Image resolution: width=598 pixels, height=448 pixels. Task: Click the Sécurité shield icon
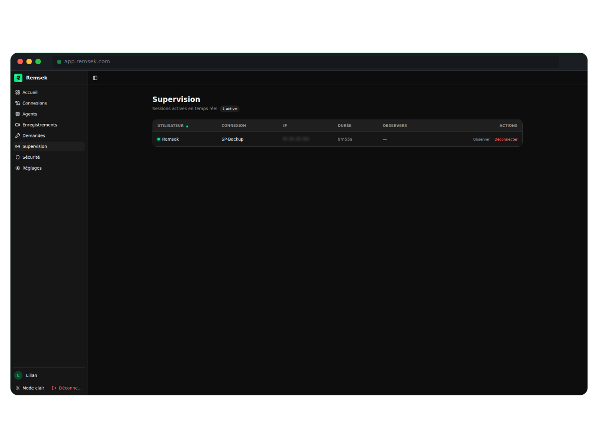[x=18, y=157]
